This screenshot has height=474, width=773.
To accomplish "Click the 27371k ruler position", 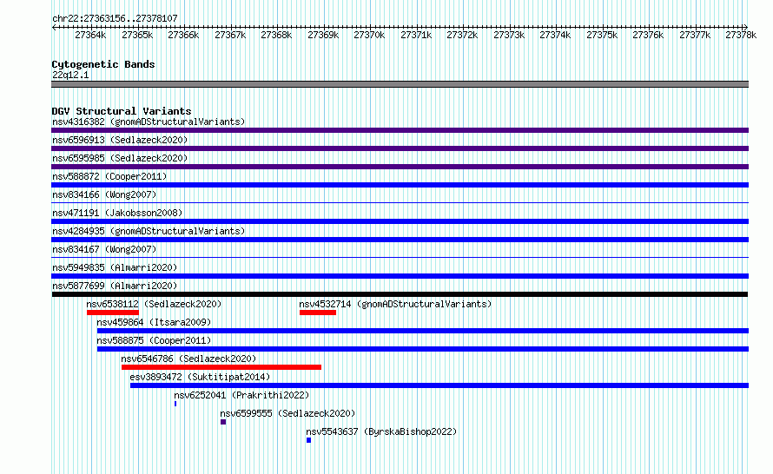I will point(416,35).
